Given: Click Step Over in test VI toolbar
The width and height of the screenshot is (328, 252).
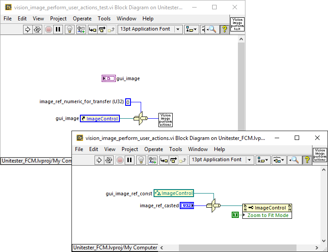Looking at the screenshot, I should coord(102,29).
